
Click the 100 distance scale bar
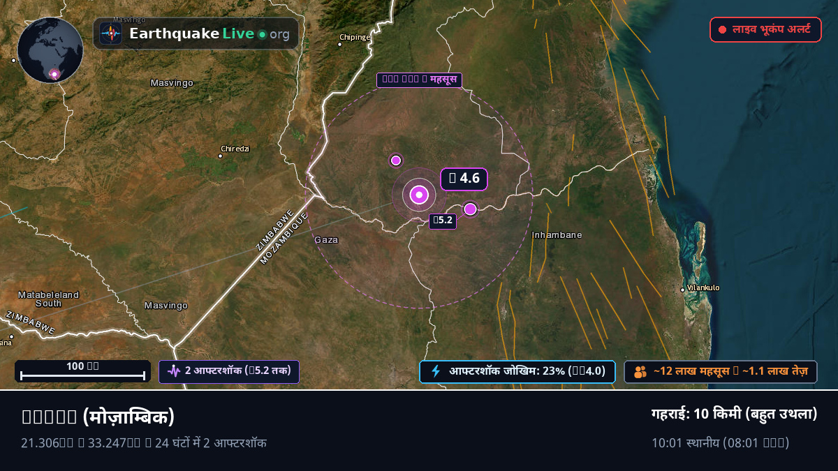coord(82,371)
